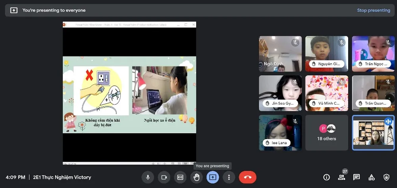Select Ngô Định's video tile
The width and height of the screenshot is (397, 188).
280,54
